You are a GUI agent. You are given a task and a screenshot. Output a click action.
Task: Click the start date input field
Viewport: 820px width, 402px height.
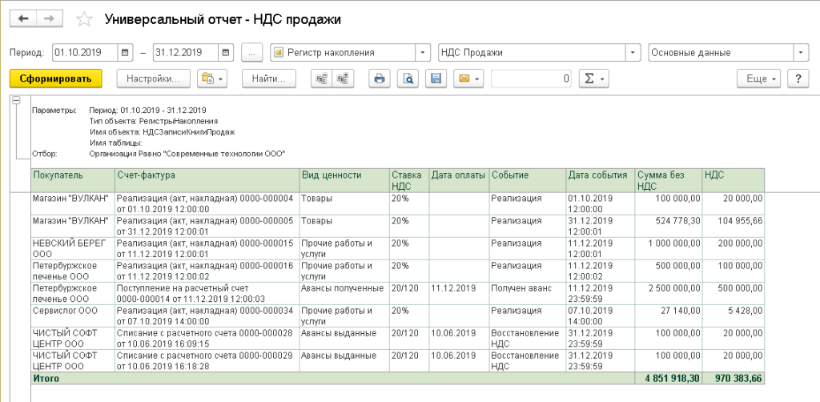[84, 53]
